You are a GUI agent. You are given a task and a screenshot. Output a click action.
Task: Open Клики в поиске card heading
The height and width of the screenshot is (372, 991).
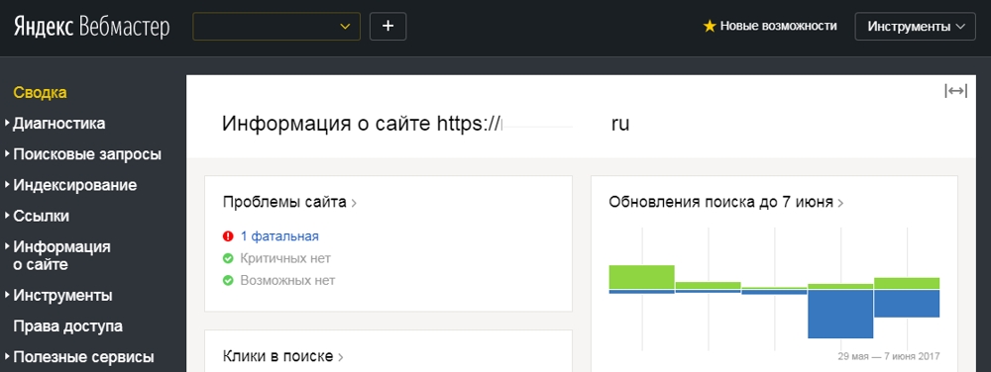[283, 357]
